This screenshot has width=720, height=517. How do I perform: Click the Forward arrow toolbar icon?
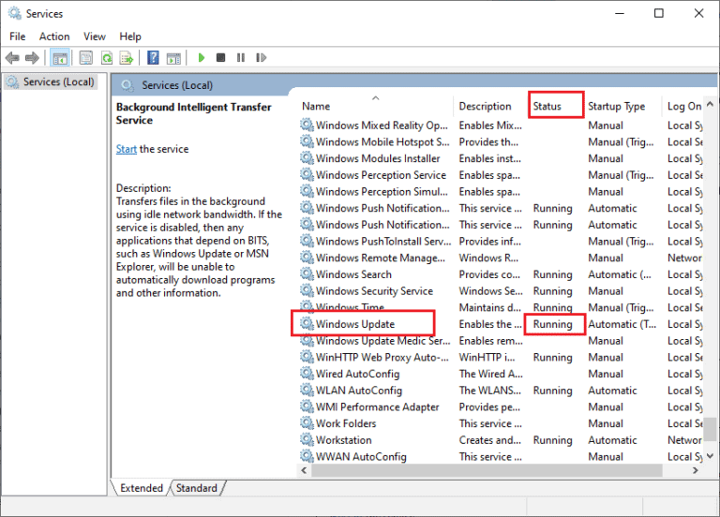[32, 58]
